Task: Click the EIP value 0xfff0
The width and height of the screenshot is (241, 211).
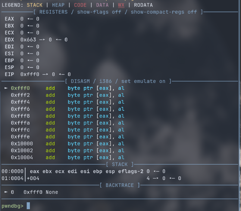Action: pos(30,74)
